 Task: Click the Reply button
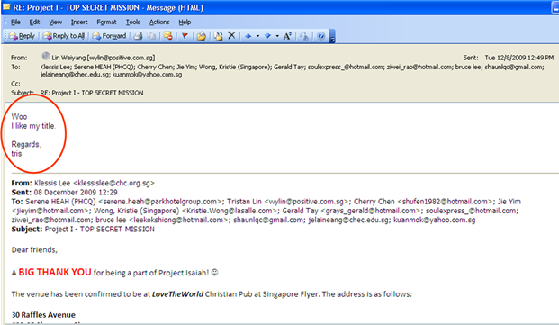tap(23, 36)
